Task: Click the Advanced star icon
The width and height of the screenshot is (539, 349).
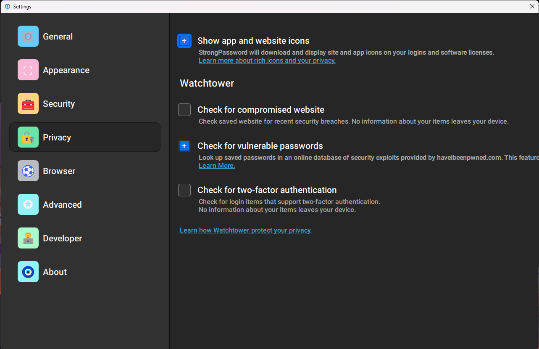Action: coord(28,204)
